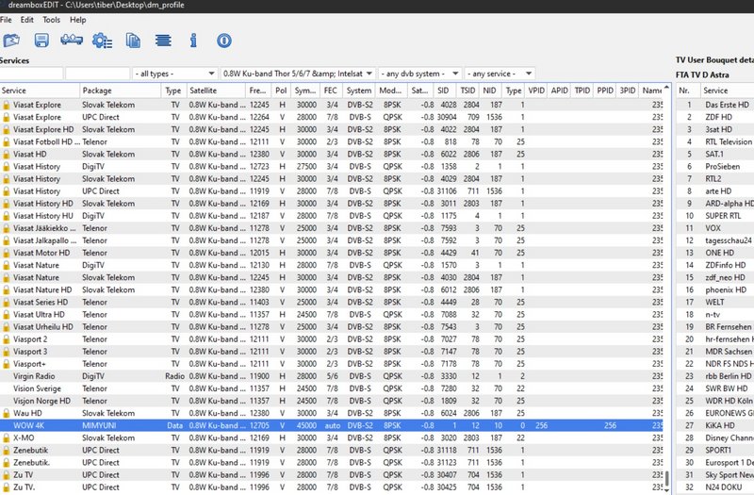The image size is (754, 495).
Task: Click Nr. column header in bouquet list
Action: coord(689,91)
